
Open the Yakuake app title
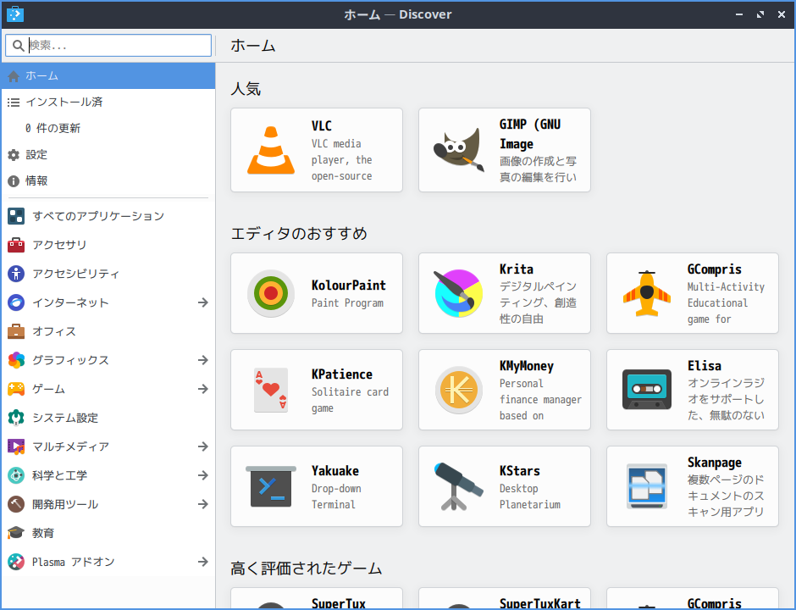[335, 471]
